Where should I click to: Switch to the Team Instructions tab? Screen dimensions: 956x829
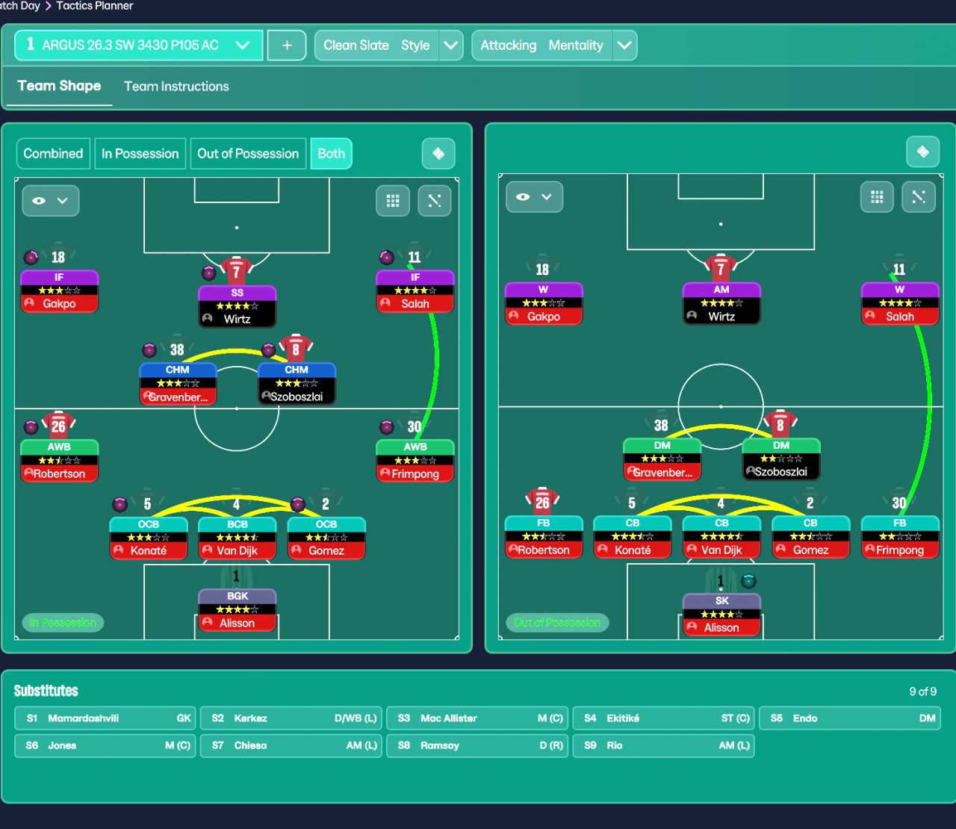pos(176,86)
